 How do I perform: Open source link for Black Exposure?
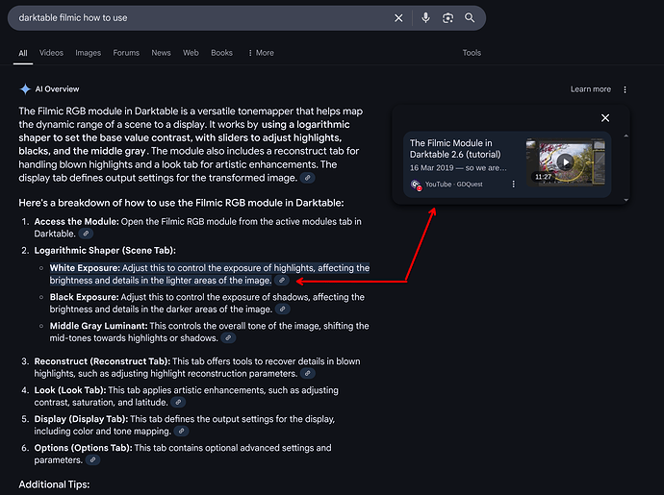pos(283,309)
